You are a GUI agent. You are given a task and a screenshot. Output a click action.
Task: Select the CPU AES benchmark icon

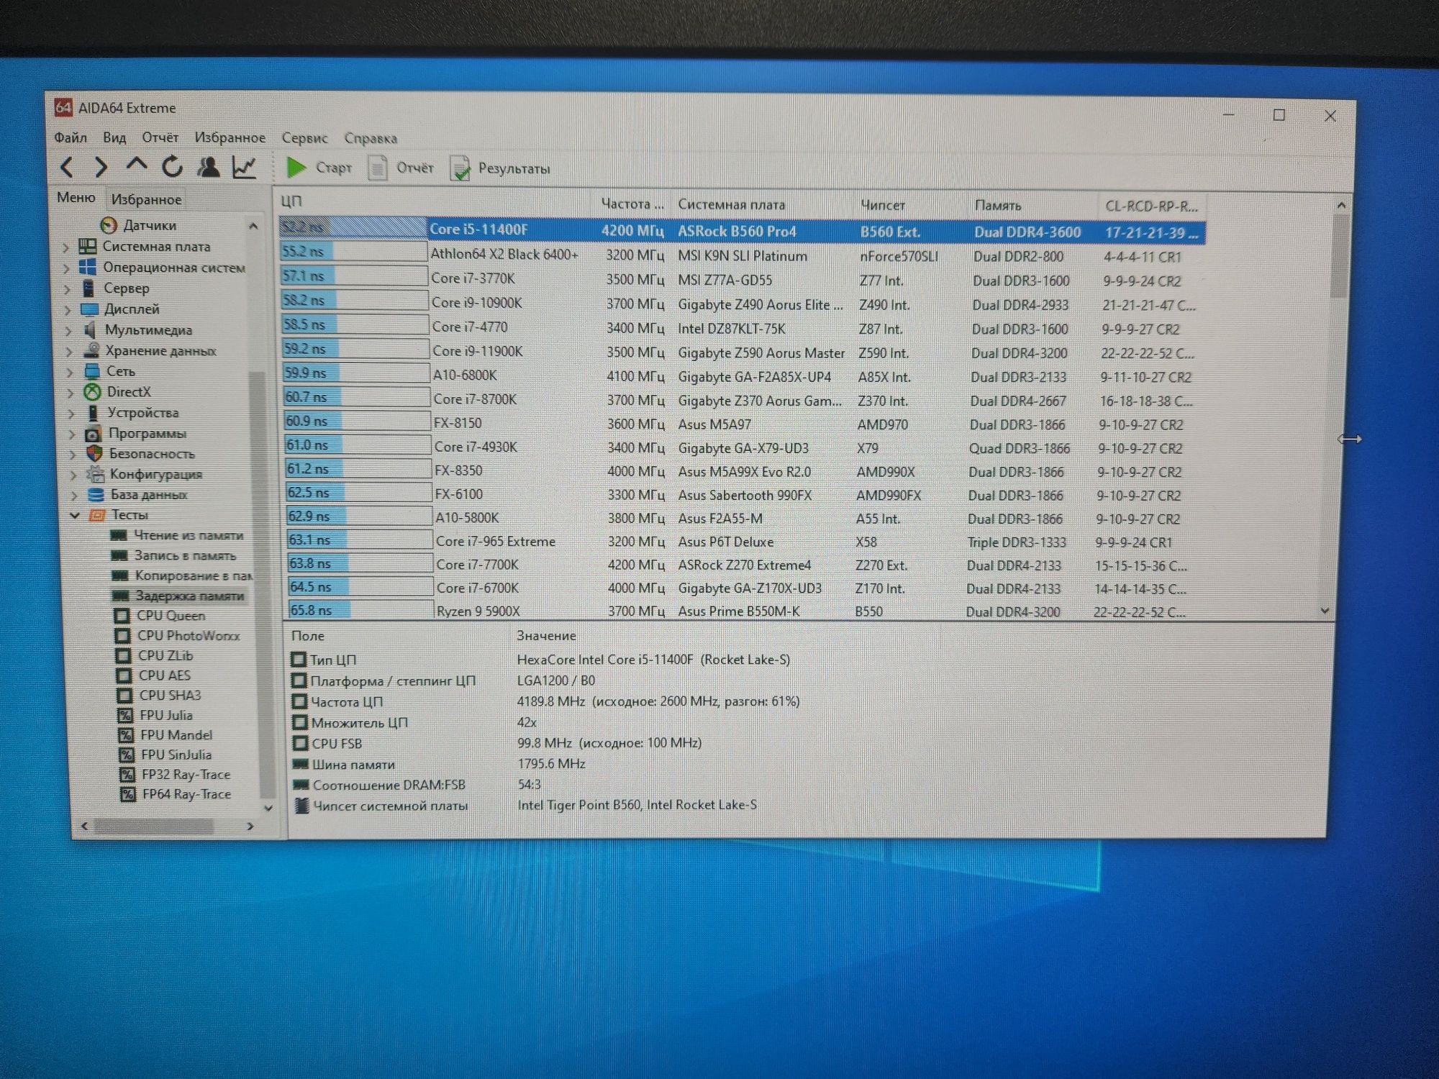(x=124, y=675)
